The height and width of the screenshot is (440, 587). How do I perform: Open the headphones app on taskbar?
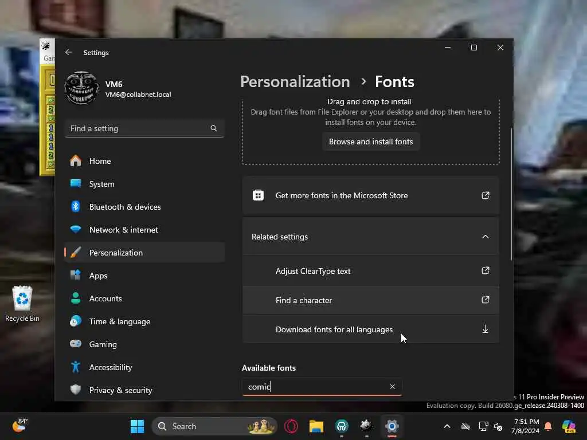342,426
